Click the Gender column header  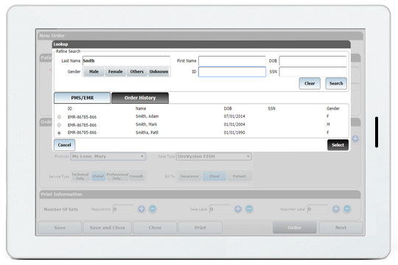tap(333, 108)
